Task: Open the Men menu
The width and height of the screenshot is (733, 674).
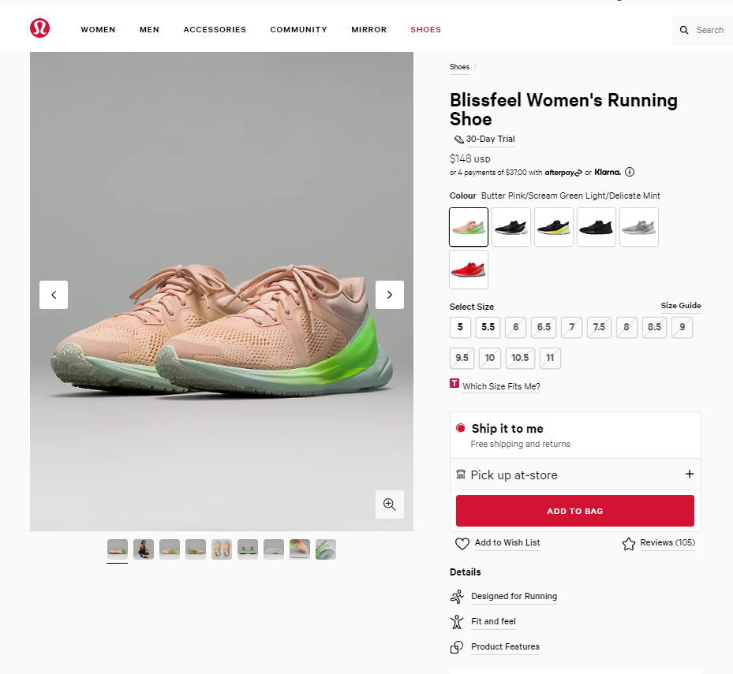Action: click(149, 29)
